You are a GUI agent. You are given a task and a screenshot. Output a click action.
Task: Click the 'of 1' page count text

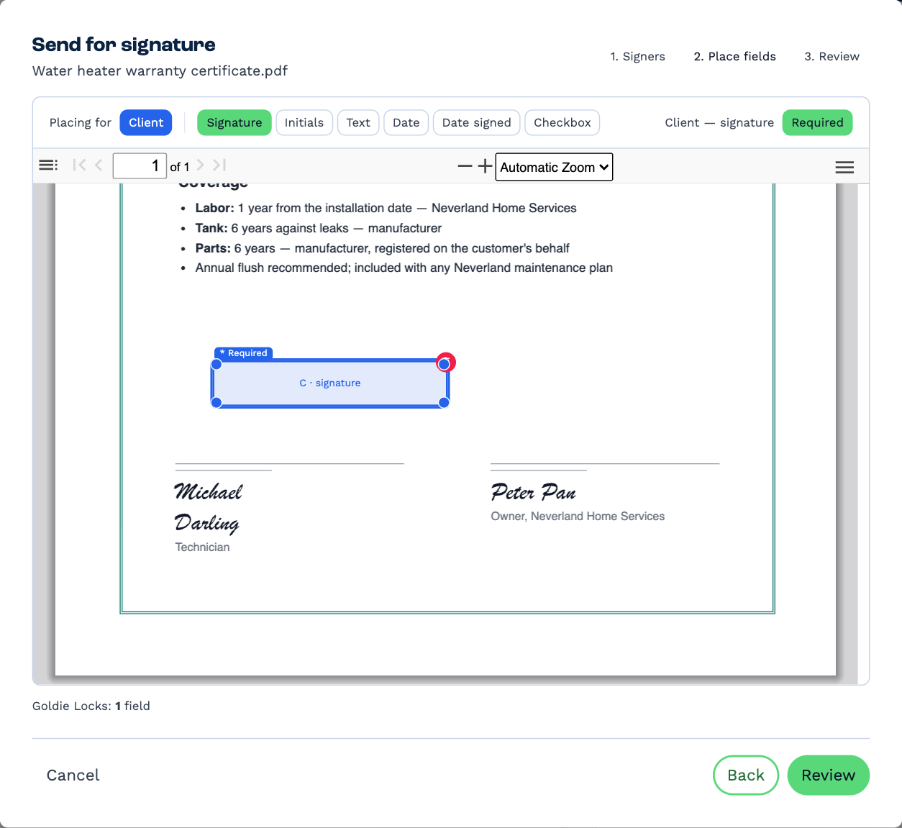pos(180,167)
